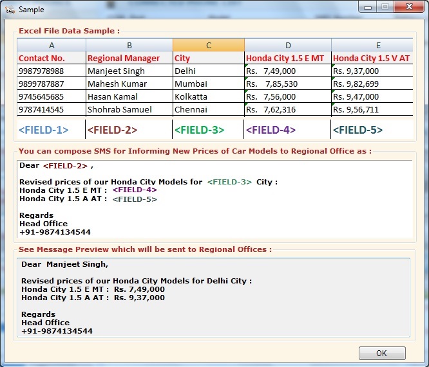Click the Sample window app icon

click(10, 10)
